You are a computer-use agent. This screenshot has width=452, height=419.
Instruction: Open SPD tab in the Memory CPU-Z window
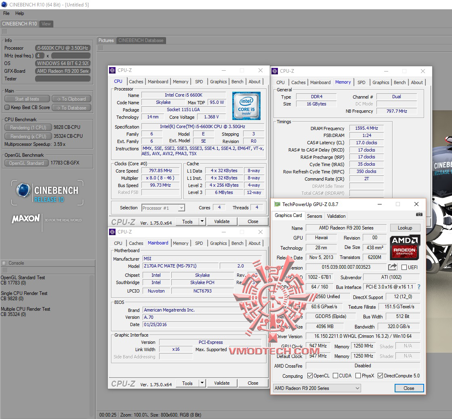[x=361, y=82]
